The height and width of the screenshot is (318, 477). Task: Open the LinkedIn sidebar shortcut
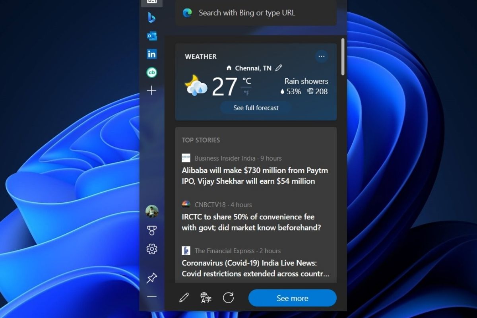pos(151,54)
